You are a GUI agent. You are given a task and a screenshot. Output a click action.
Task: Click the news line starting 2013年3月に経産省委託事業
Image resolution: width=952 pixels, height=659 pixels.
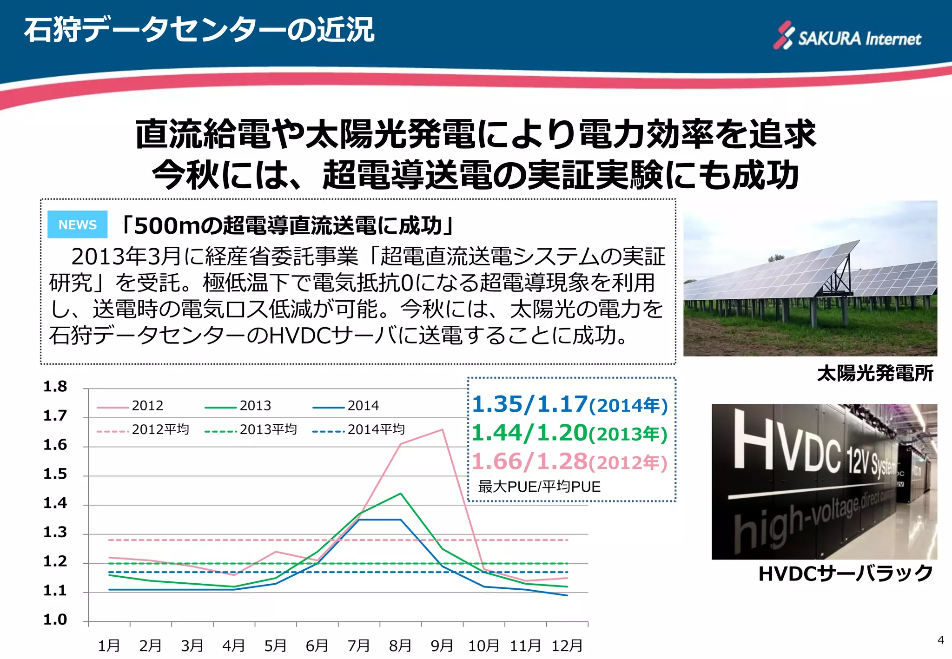click(368, 257)
